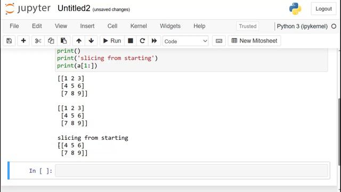Create a New Mitosheet
341x192 pixels.
tap(255, 41)
